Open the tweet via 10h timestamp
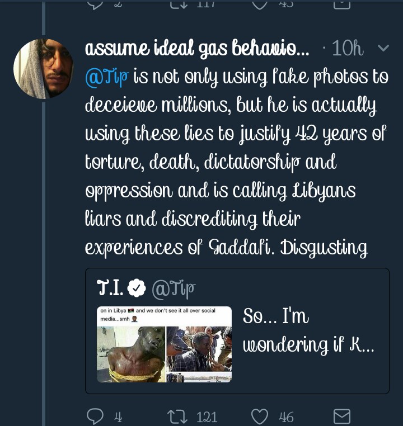 [347, 49]
